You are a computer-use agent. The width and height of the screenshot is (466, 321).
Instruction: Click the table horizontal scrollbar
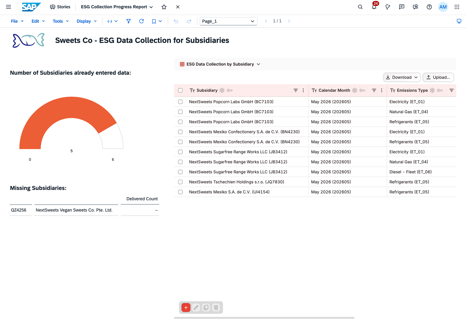[264, 318]
